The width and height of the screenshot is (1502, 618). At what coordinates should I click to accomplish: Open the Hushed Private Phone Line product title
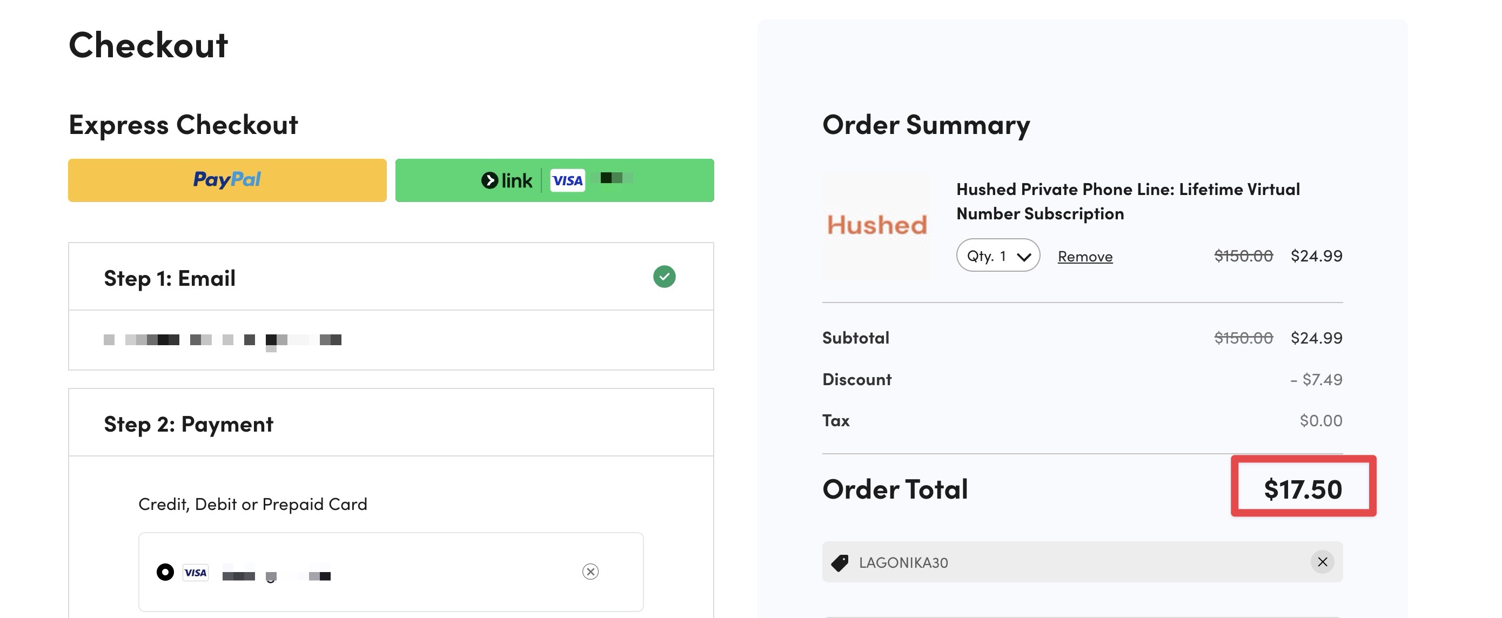point(1128,201)
